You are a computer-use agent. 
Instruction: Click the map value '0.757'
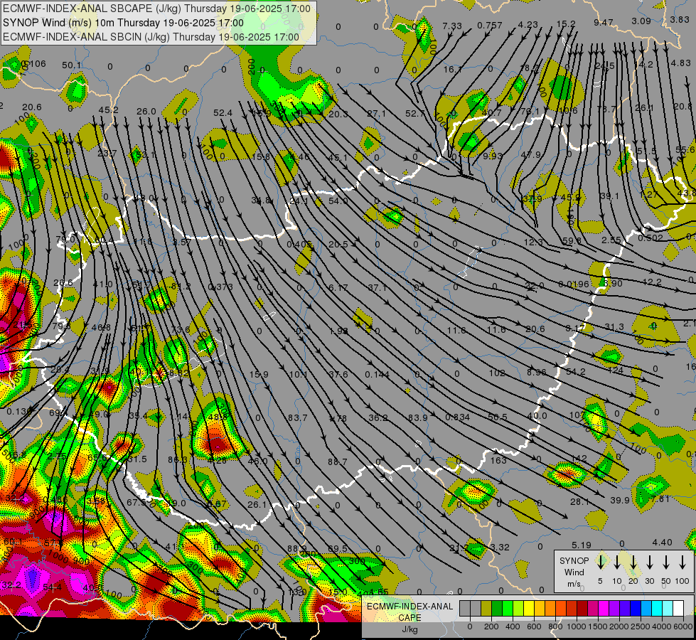click(490, 26)
